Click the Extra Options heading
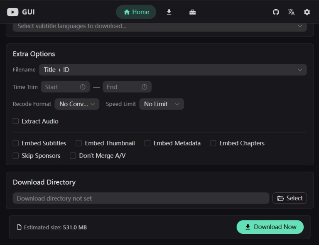The height and width of the screenshot is (245, 319). pyautogui.click(x=34, y=54)
